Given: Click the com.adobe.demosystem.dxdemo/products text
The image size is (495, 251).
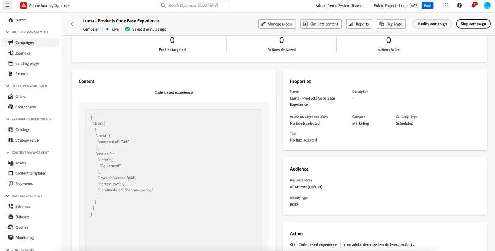Looking at the screenshot, I should point(379,245).
